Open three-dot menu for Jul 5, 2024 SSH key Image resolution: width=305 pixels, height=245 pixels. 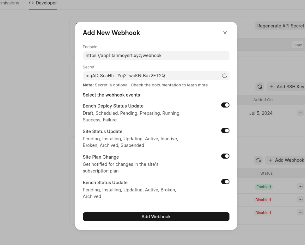pyautogui.click(x=300, y=113)
